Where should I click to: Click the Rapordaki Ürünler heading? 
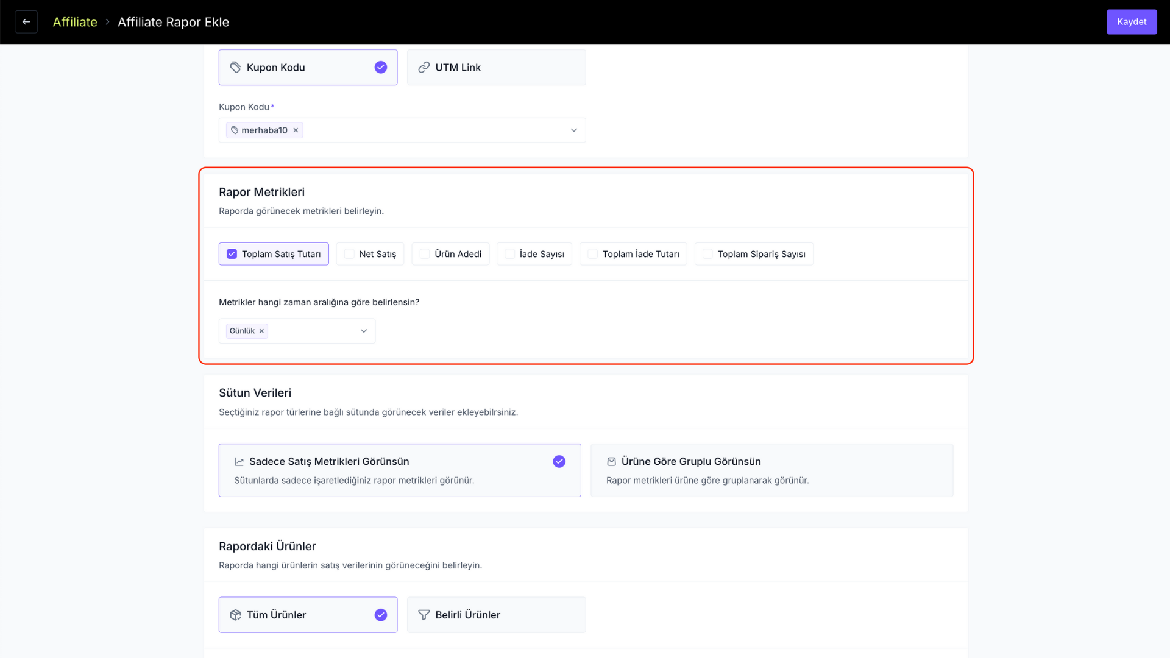(x=267, y=547)
